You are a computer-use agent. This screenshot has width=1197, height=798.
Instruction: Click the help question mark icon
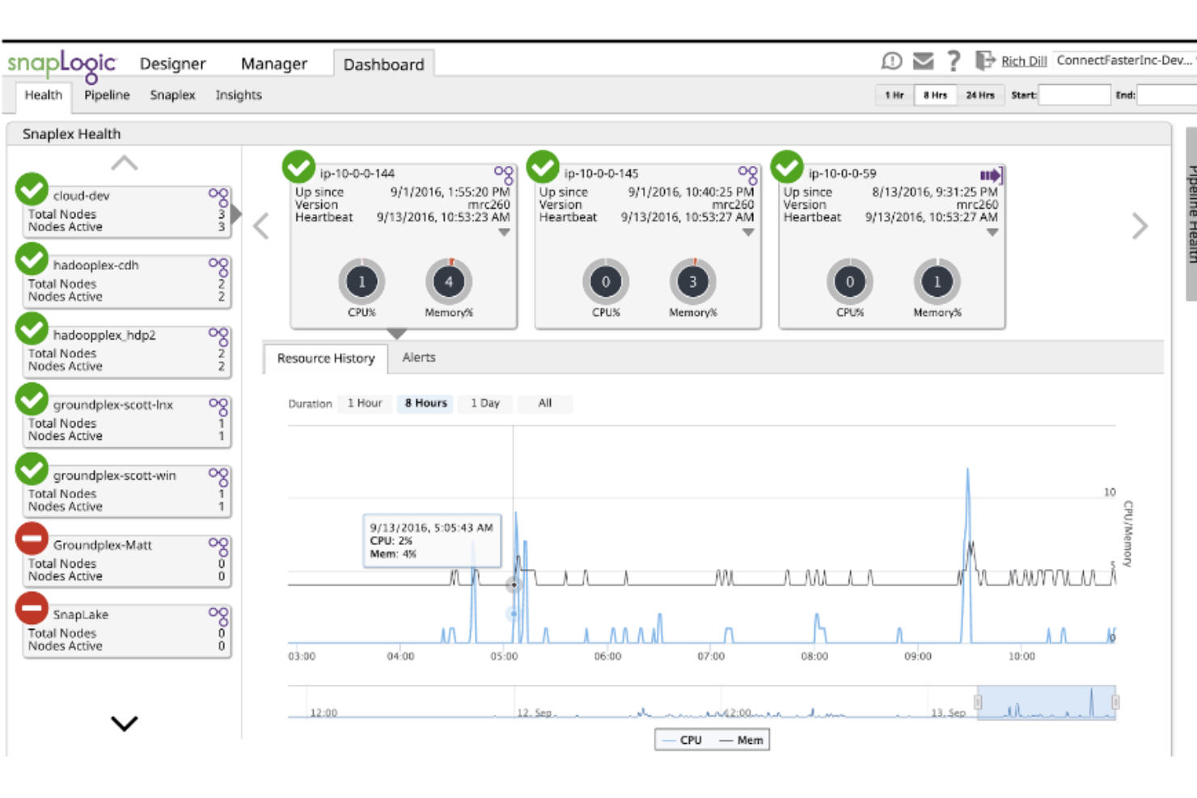tap(953, 60)
